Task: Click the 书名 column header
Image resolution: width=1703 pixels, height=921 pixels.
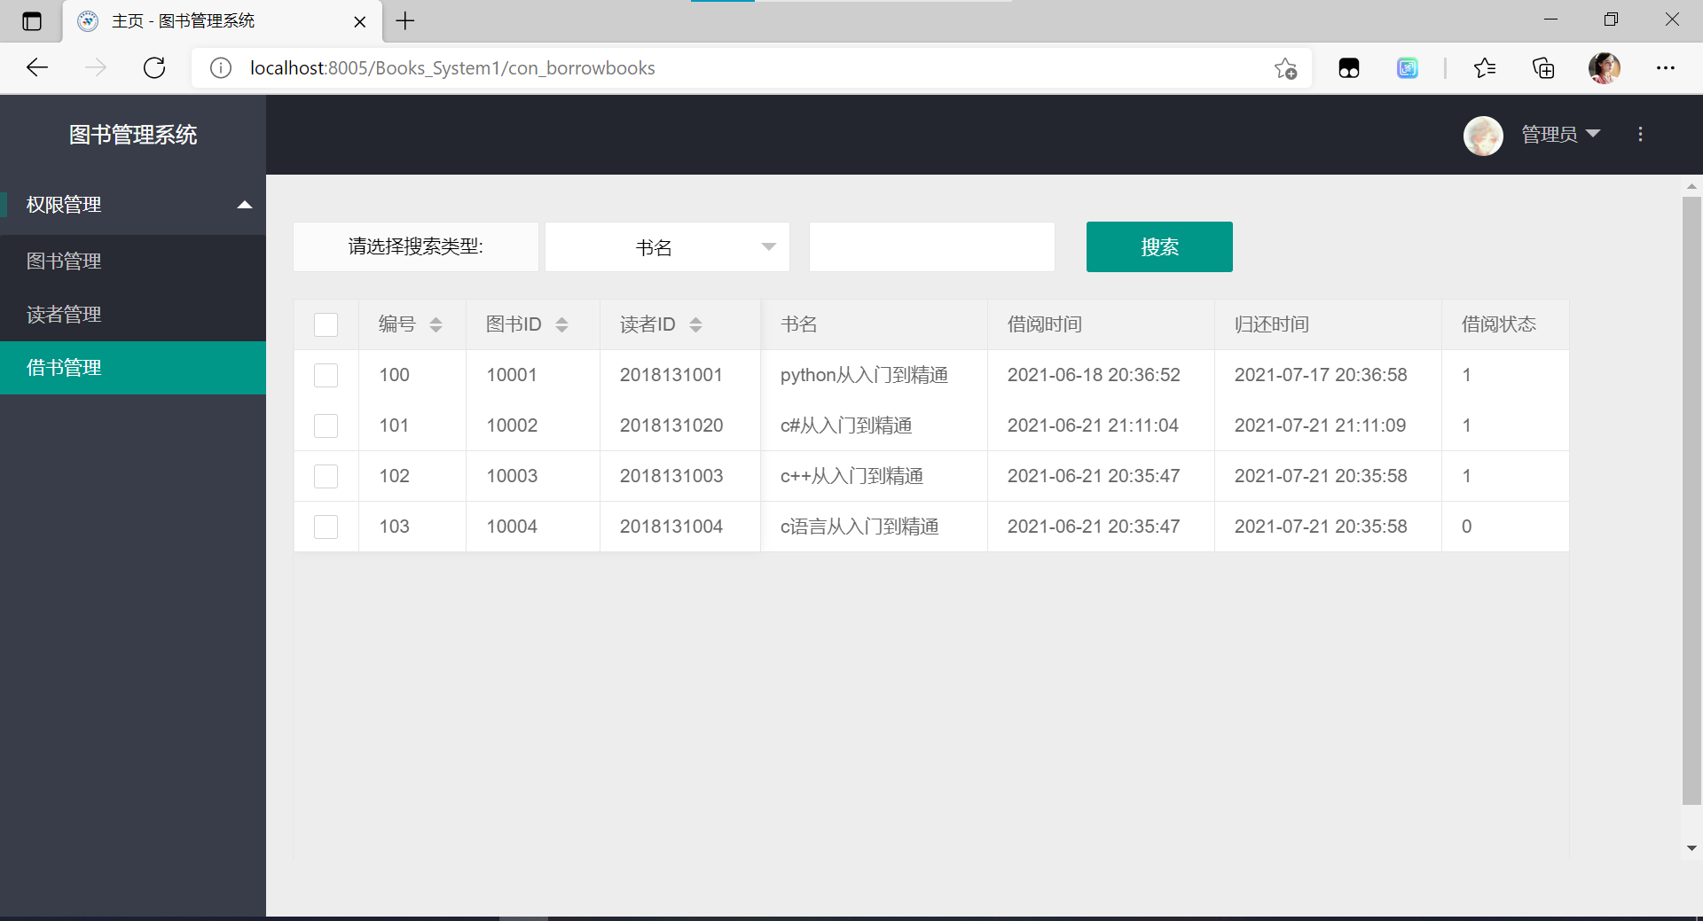Action: (875, 324)
